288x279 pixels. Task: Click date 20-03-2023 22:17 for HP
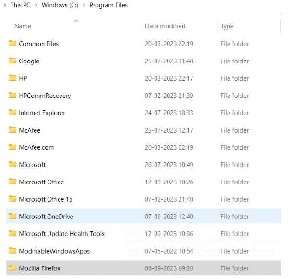point(169,78)
